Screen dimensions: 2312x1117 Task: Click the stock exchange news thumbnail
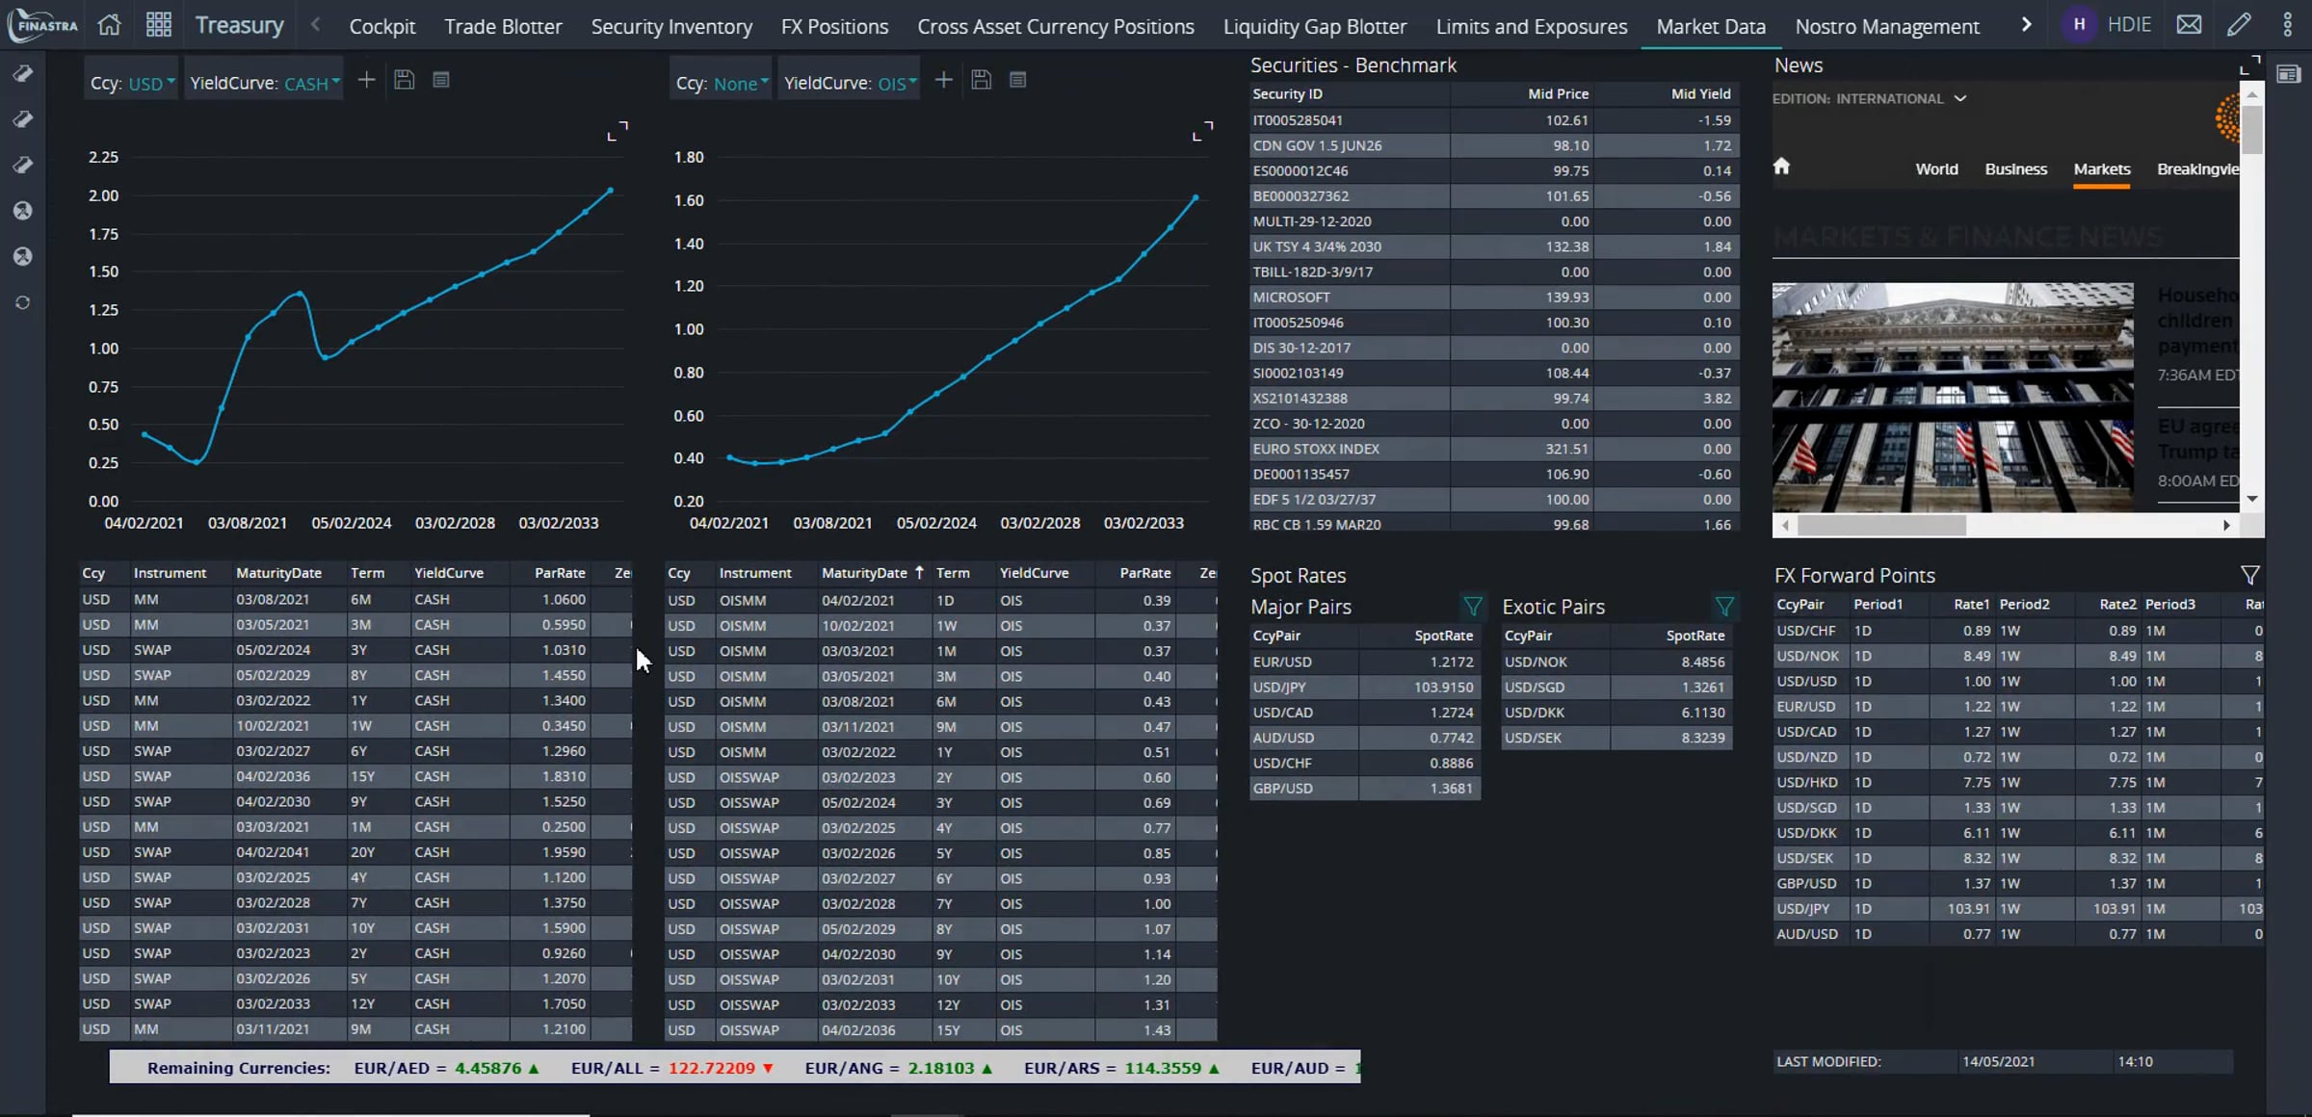coord(1953,397)
